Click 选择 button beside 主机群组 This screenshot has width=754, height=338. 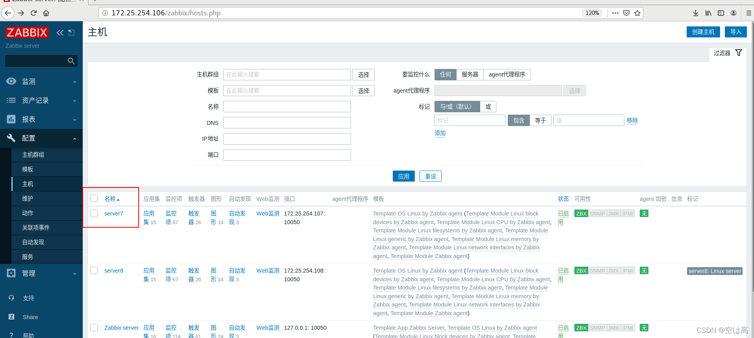tap(363, 74)
